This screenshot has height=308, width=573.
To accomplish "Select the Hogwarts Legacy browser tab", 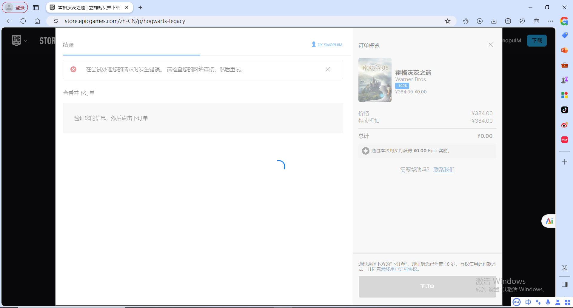I will coord(89,7).
